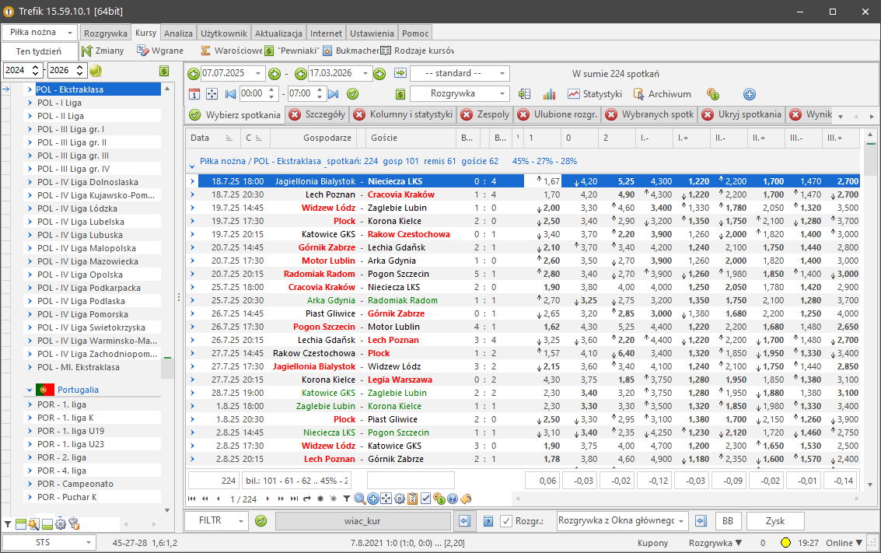Open the Ustawienia menu tab
881x553 pixels.
click(x=372, y=33)
